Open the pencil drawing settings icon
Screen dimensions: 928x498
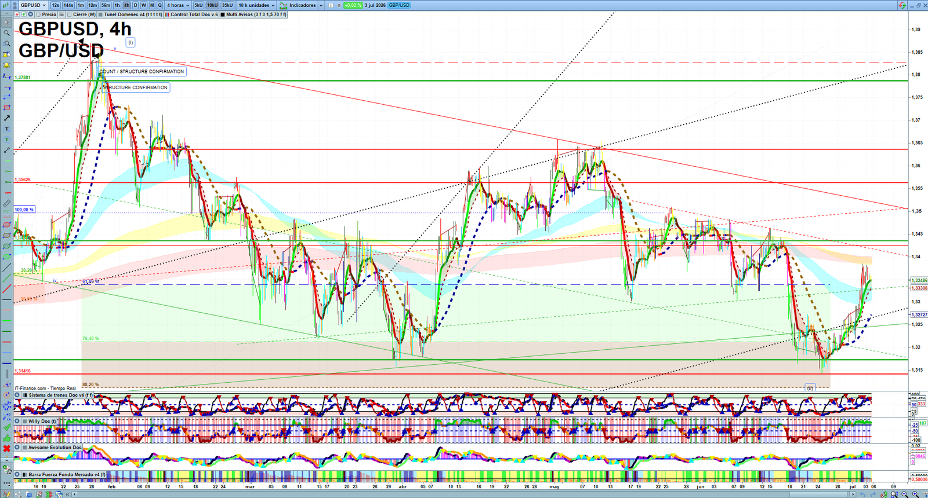(6, 493)
